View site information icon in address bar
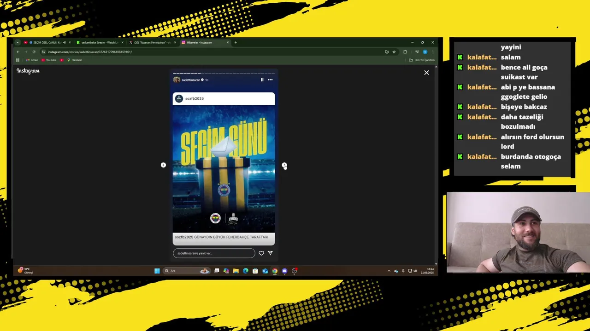 [x=43, y=52]
